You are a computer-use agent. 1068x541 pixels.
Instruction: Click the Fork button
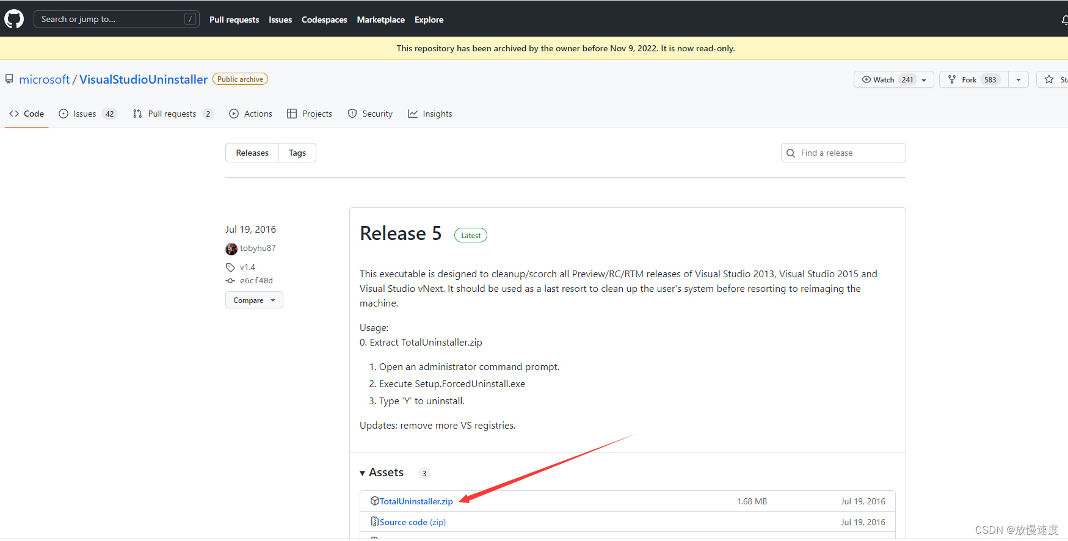(974, 79)
